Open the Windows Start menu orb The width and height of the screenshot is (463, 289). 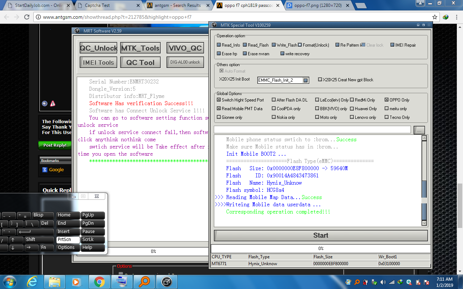[9, 282]
